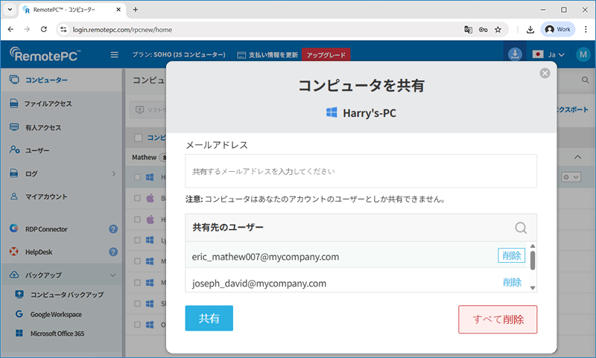Go back in browser
The height and width of the screenshot is (358, 596).
coord(10,29)
